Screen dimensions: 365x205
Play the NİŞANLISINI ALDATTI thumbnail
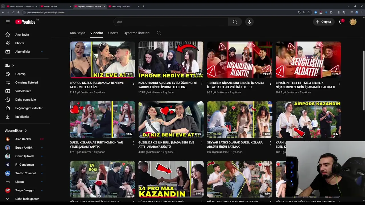point(240,60)
